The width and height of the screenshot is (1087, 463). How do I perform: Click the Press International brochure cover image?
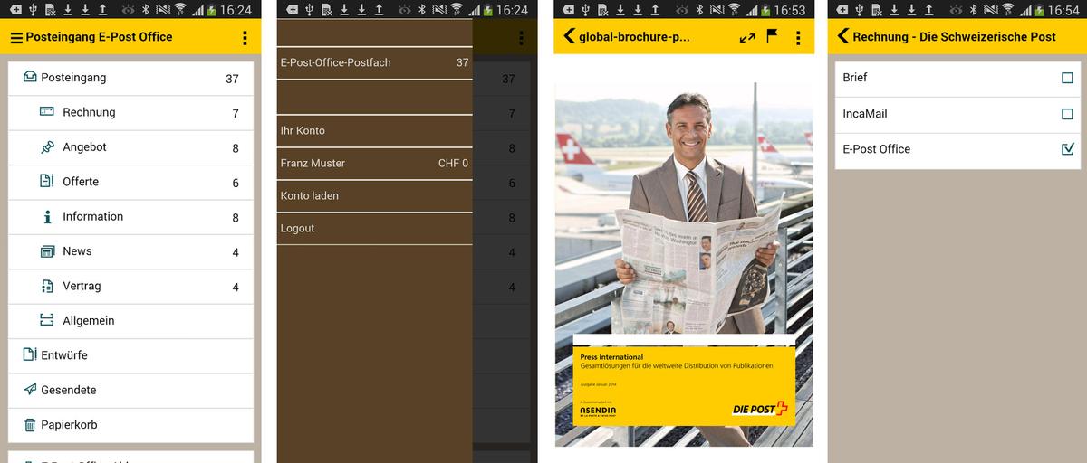[684, 263]
